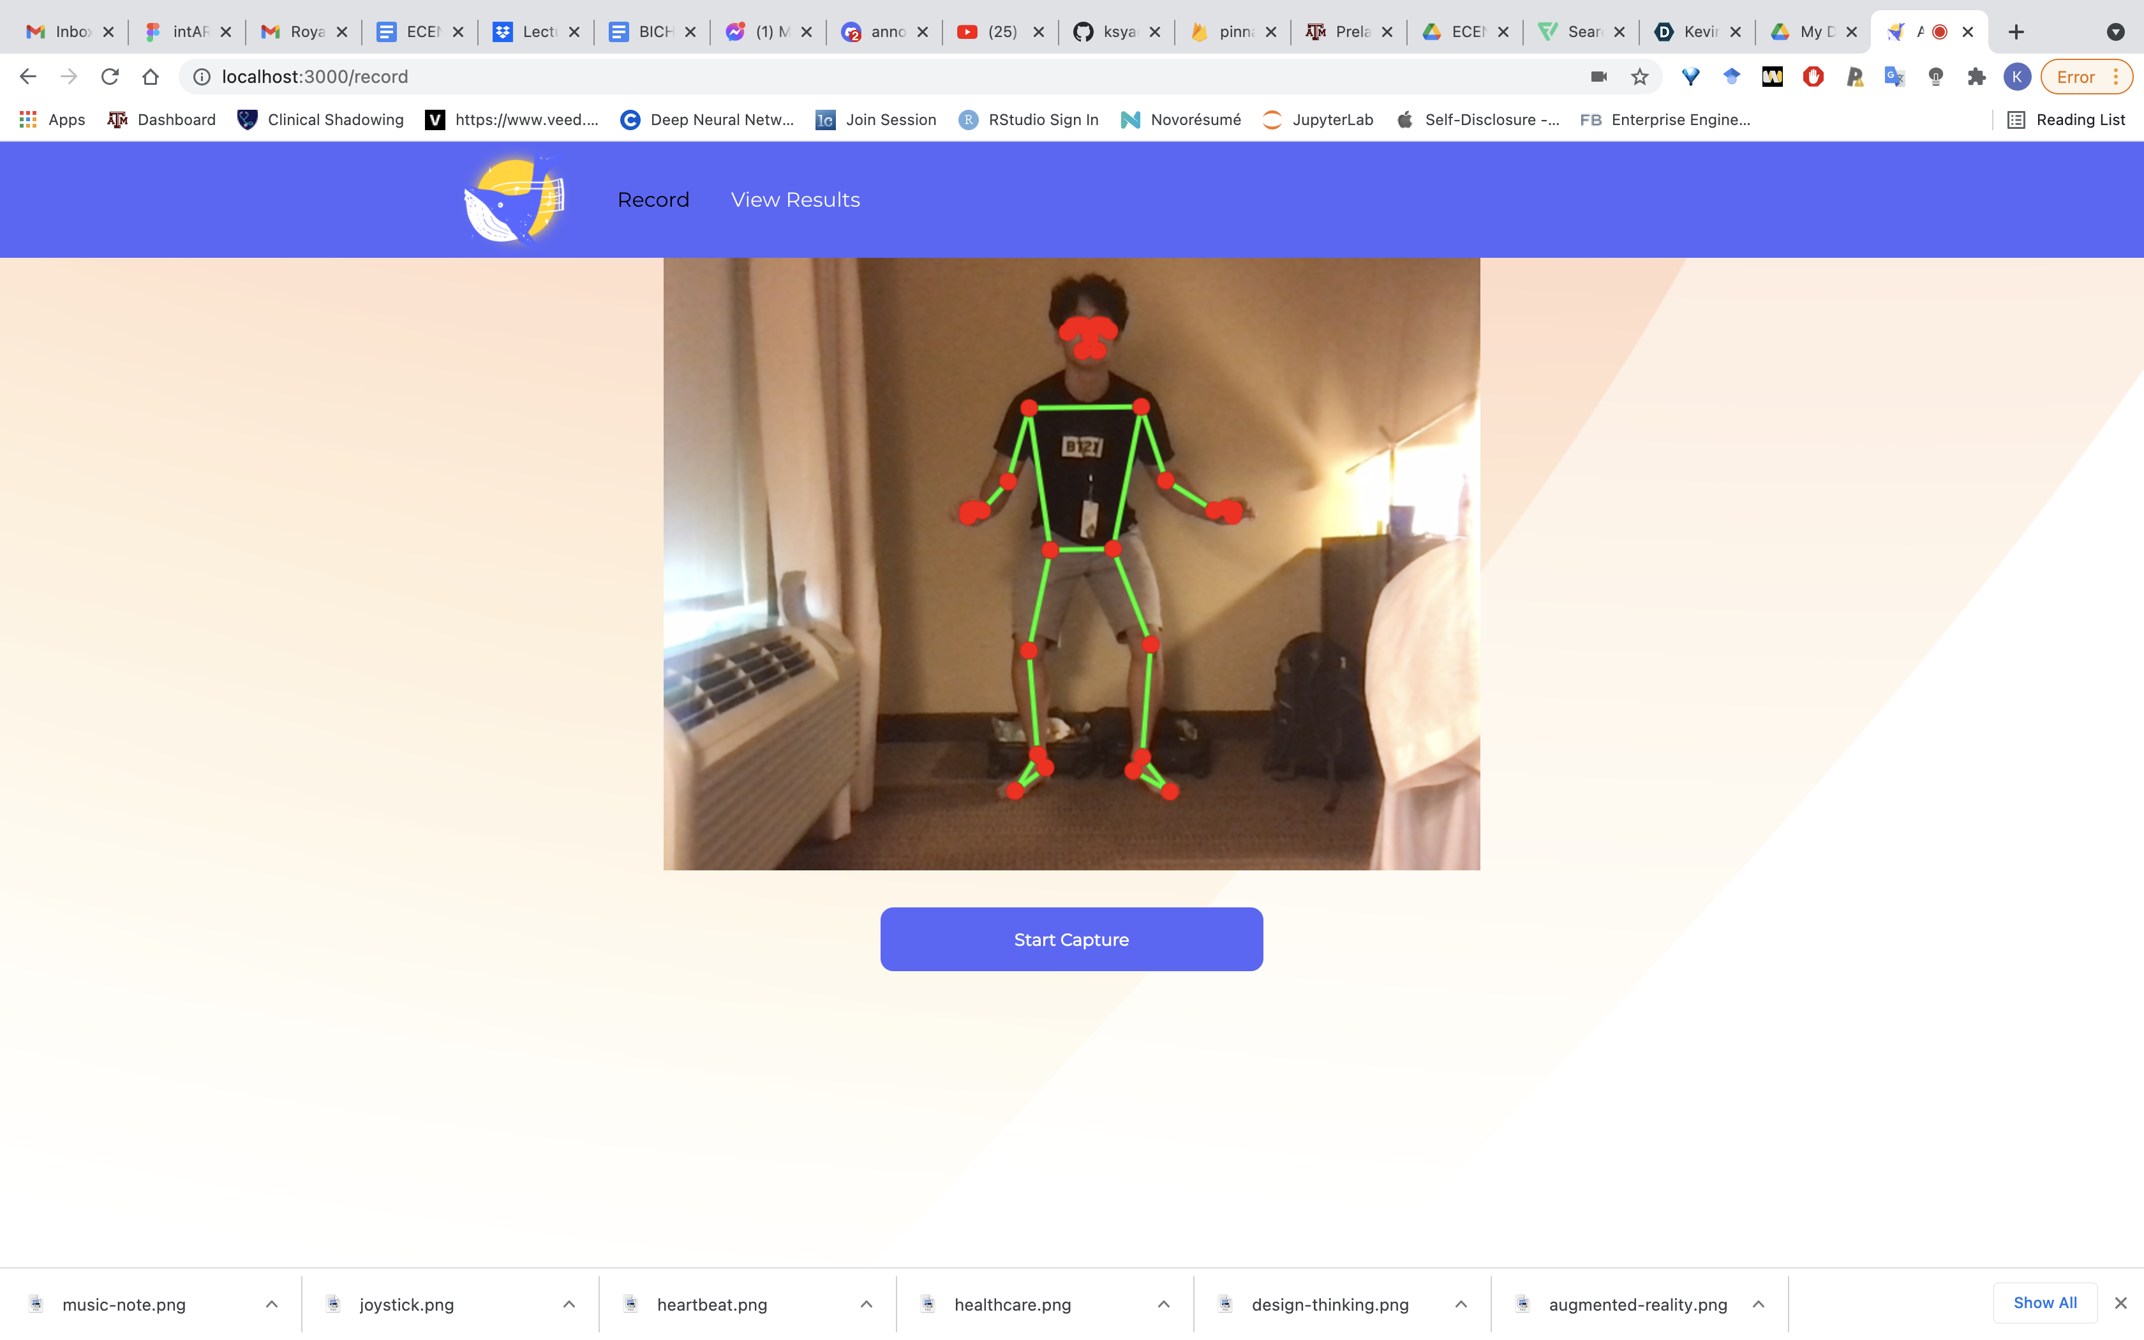2144x1340 pixels.
Task: Expand options for music-note.png download
Action: pyautogui.click(x=272, y=1304)
